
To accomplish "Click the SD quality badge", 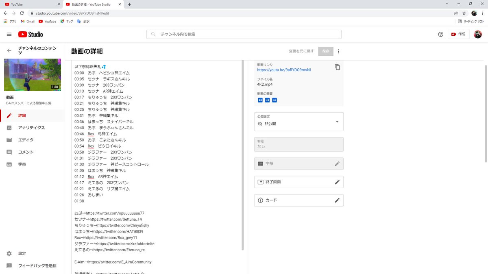I will point(260,100).
